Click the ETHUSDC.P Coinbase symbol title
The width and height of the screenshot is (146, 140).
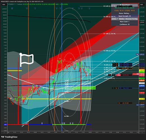(x=15, y=4)
